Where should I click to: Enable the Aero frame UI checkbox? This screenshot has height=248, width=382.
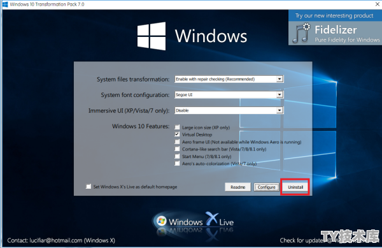(177, 142)
